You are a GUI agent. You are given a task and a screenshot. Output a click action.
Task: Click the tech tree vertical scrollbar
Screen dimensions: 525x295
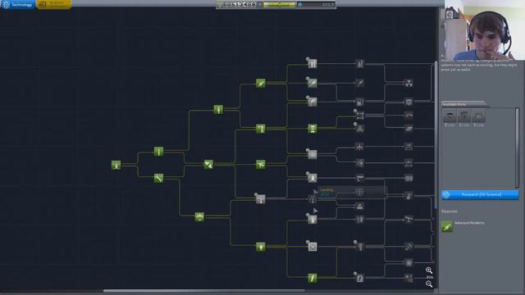436,134
